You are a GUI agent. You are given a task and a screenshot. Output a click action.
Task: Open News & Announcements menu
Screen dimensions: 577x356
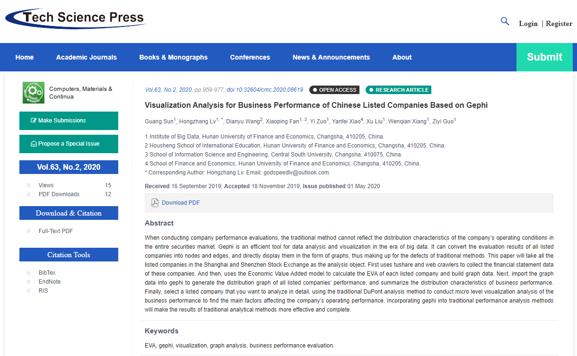[x=331, y=57]
